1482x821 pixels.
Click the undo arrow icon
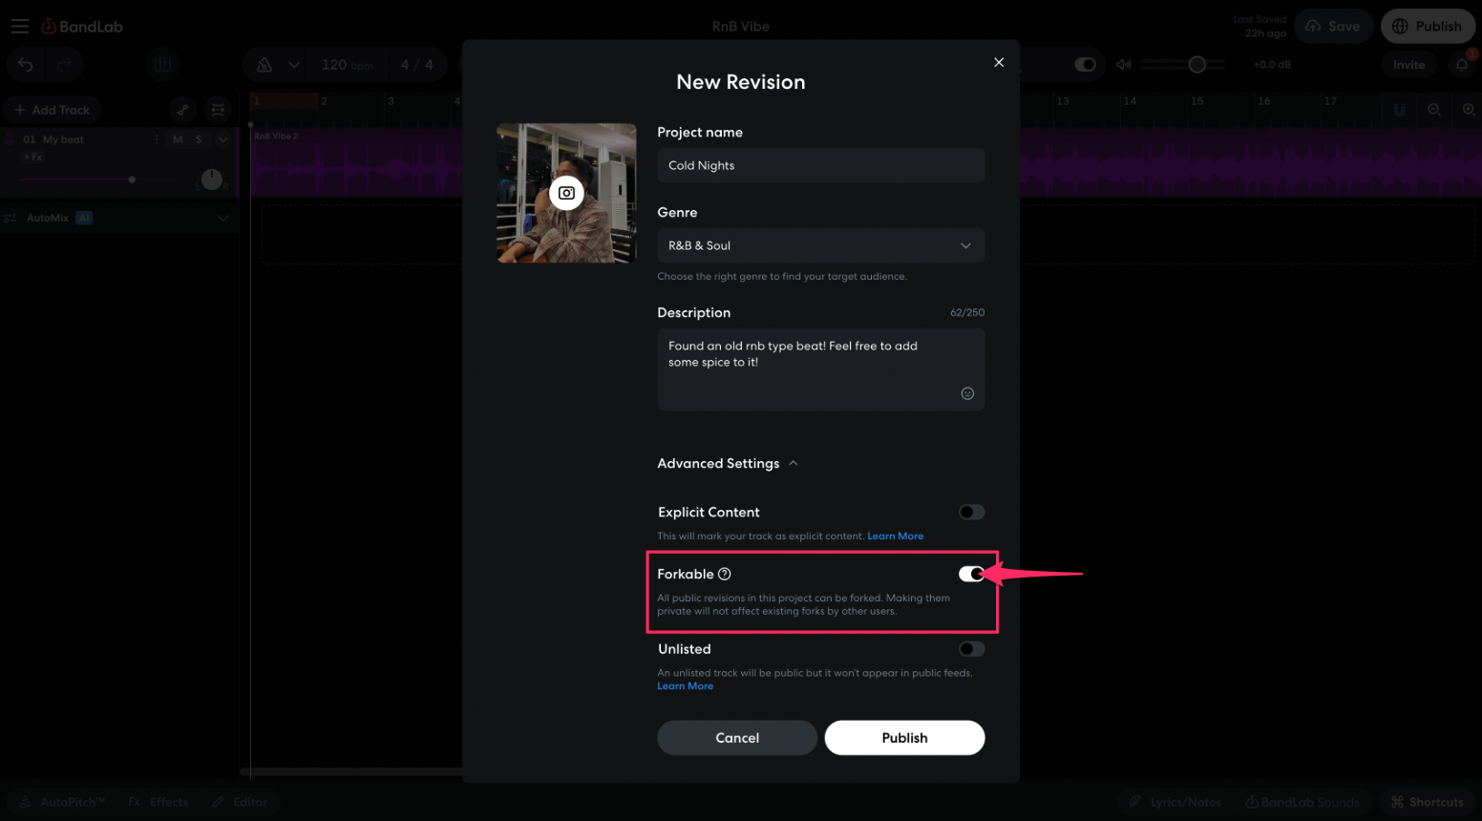pyautogui.click(x=26, y=65)
